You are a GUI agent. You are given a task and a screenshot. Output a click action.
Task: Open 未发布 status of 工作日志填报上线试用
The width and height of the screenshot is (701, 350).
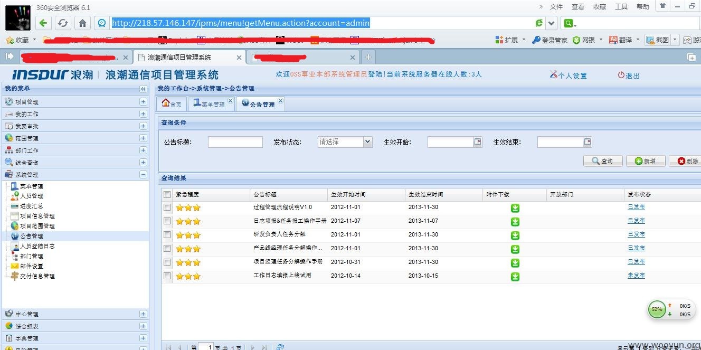coord(636,276)
